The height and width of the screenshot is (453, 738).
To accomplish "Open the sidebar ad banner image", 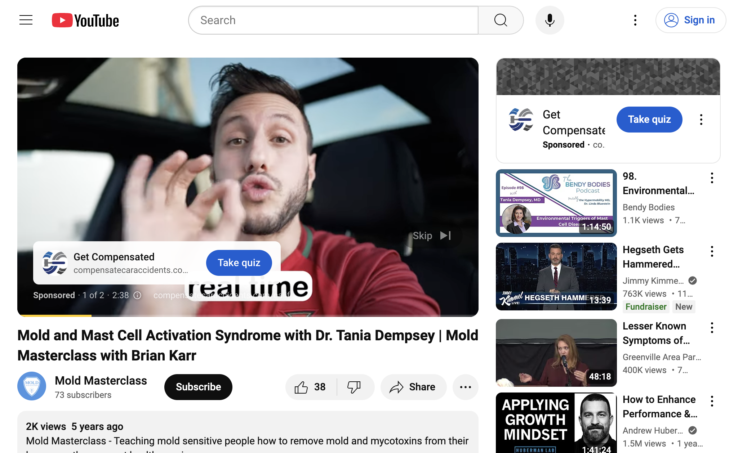I will coord(608,77).
